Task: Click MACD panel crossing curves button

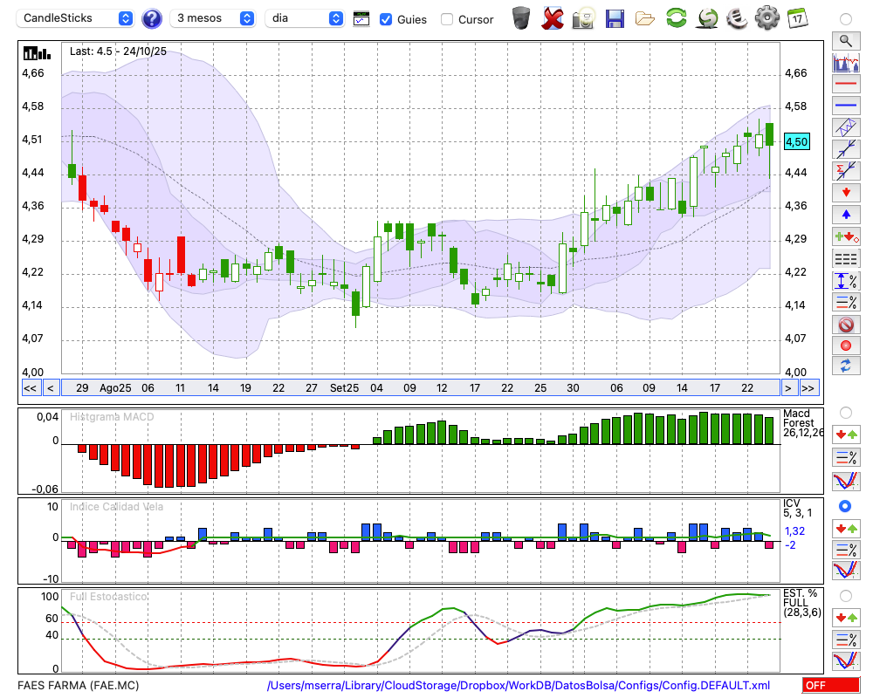Action: point(846,481)
